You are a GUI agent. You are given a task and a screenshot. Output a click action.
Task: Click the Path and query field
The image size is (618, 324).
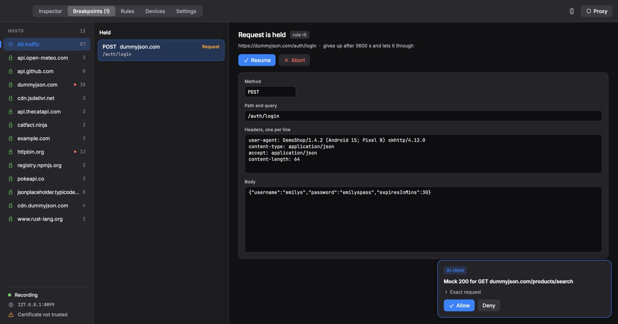coord(423,116)
